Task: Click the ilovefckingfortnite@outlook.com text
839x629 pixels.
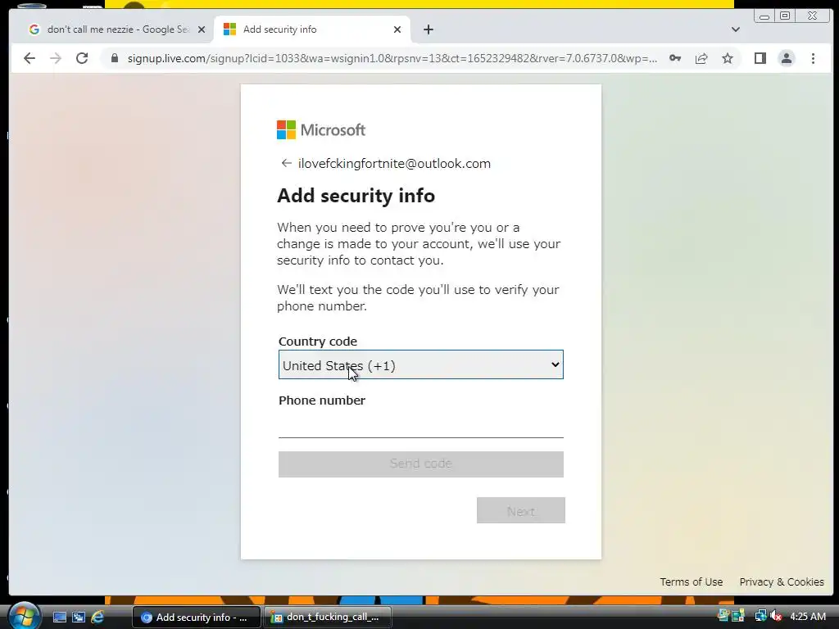Action: (394, 164)
